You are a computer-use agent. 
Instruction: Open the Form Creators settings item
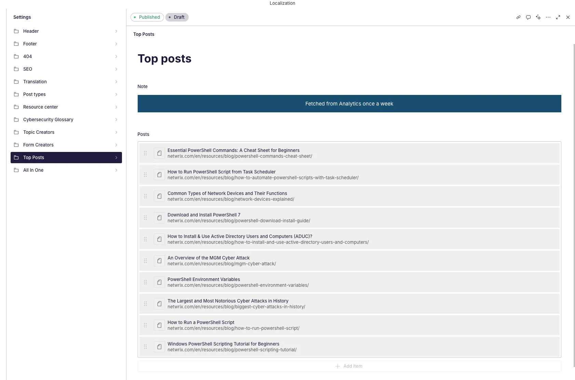(x=66, y=145)
